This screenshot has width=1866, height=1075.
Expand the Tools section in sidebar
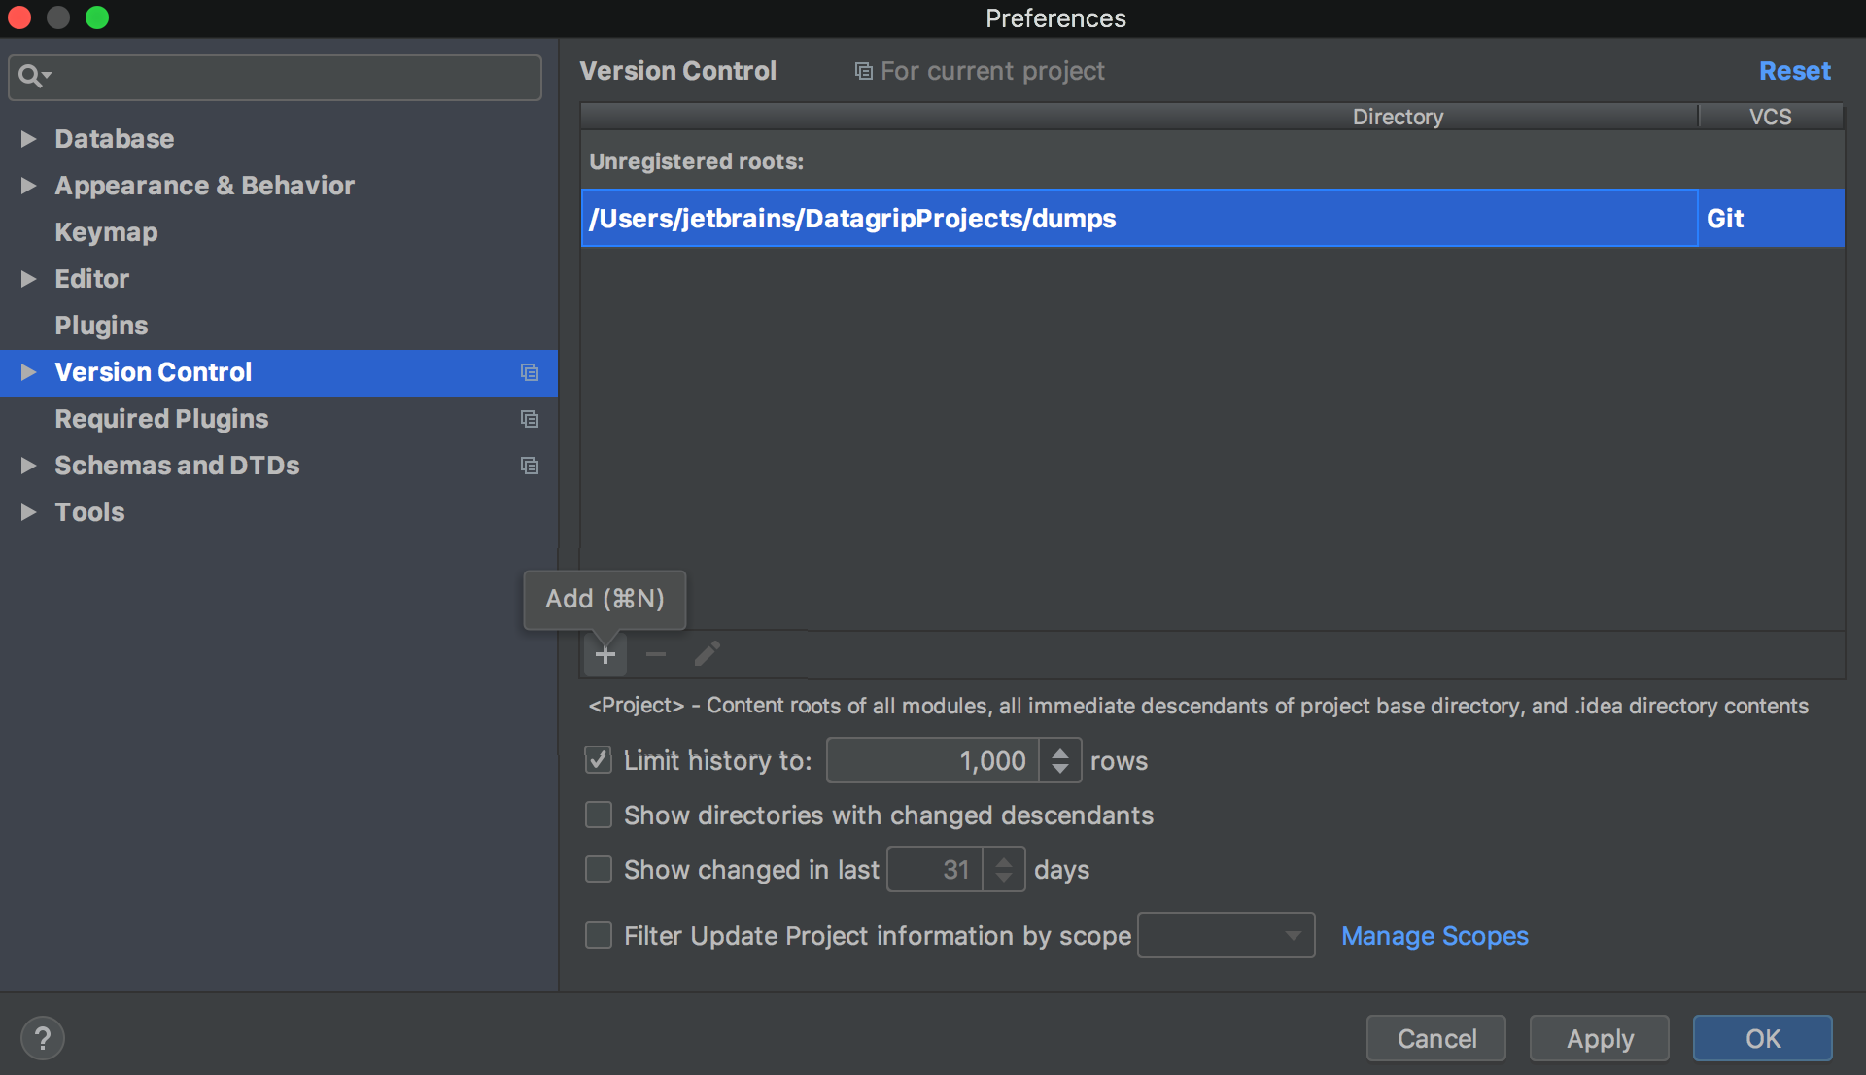click(28, 511)
